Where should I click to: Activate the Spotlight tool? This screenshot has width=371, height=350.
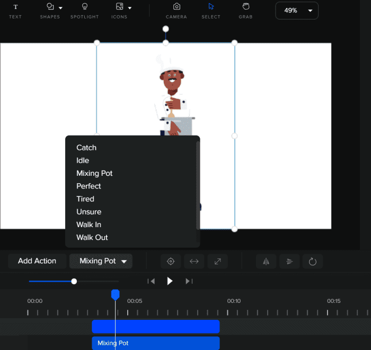coord(85,11)
